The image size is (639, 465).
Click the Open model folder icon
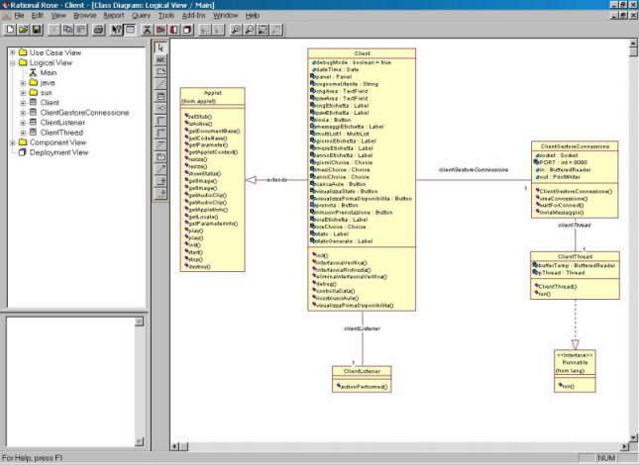(x=23, y=30)
